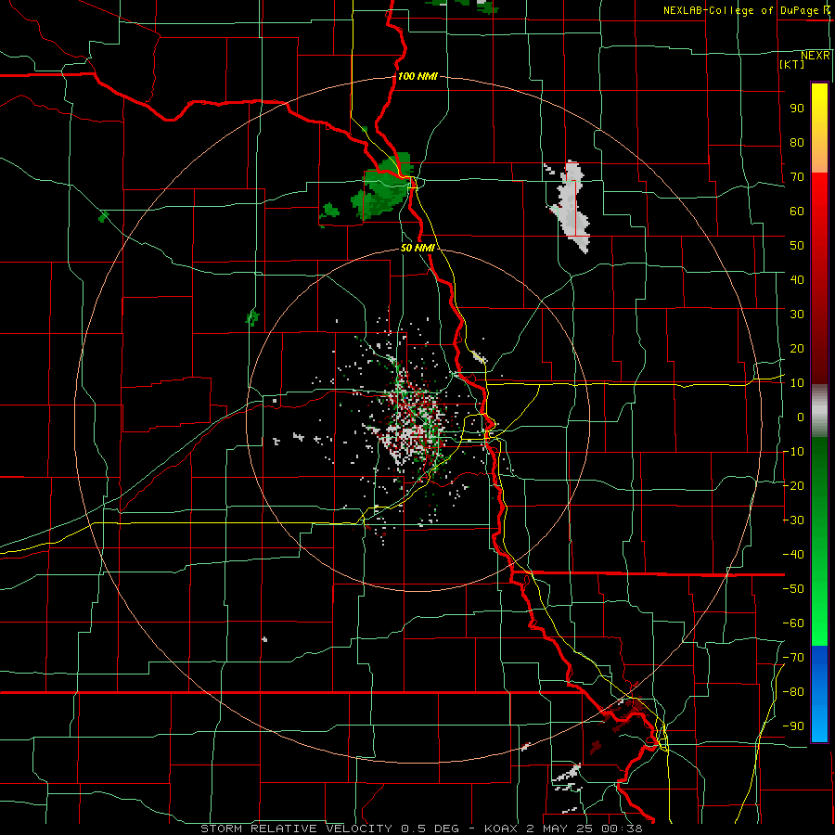The image size is (835, 835).
Task: Click the 0 scale label
Action: tap(801, 417)
